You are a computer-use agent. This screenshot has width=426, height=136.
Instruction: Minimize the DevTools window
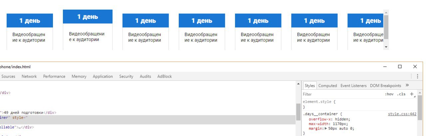coord(385,67)
